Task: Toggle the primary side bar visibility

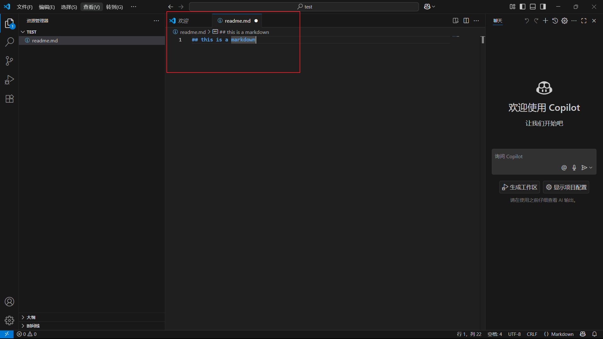Action: click(x=523, y=7)
